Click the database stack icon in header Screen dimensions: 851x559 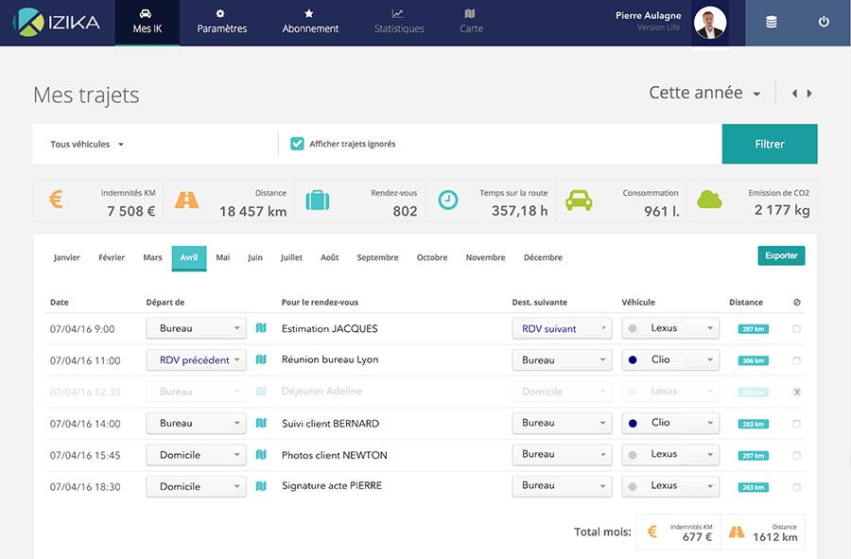coord(772,22)
